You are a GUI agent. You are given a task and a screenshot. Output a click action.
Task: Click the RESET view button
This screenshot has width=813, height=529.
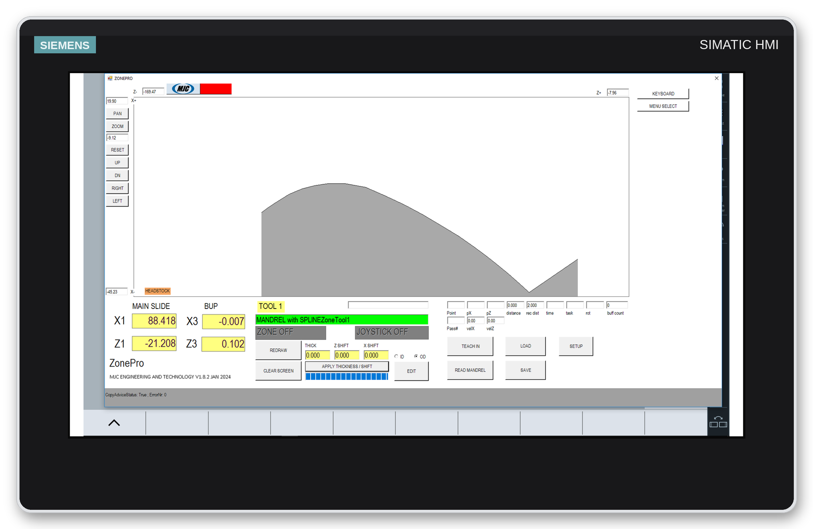pyautogui.click(x=117, y=150)
